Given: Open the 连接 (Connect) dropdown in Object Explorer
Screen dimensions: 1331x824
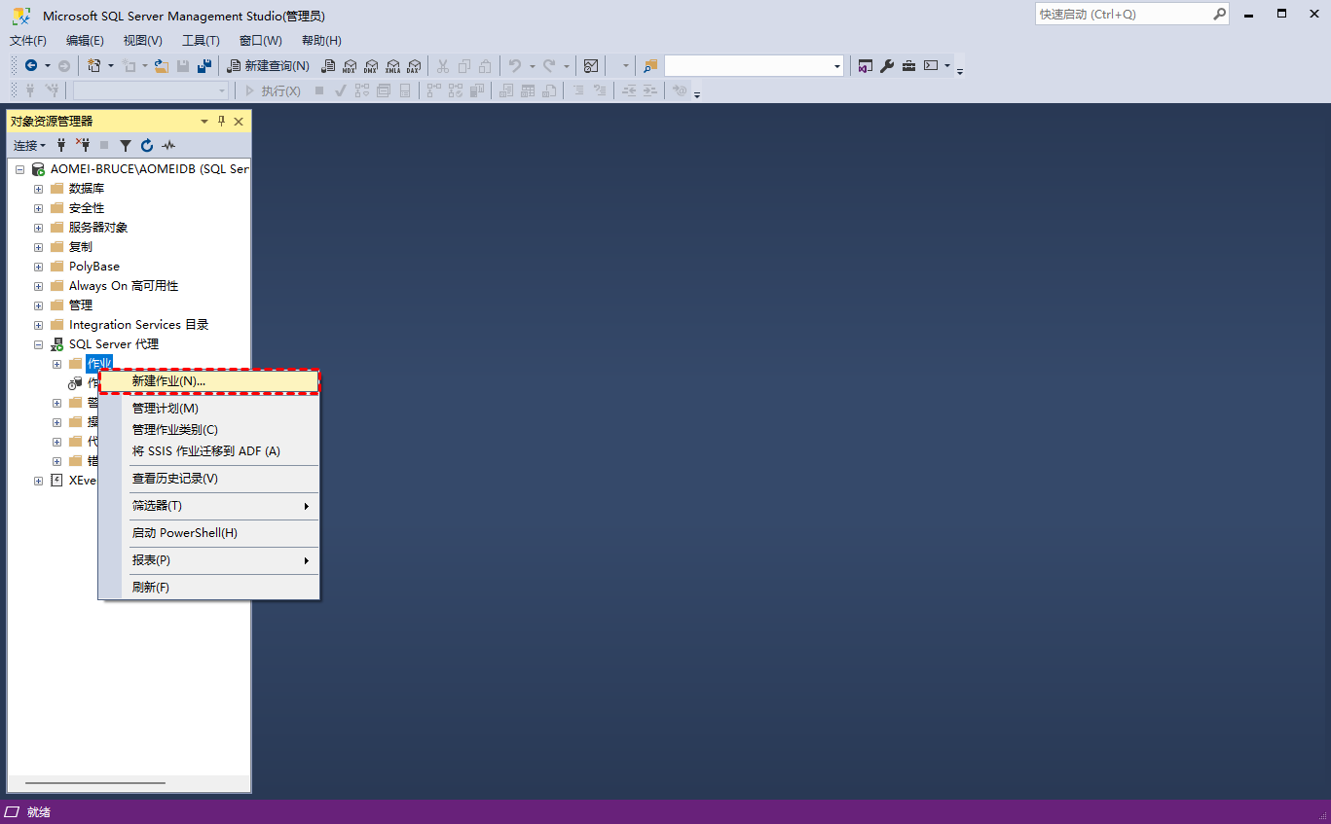Looking at the screenshot, I should pyautogui.click(x=29, y=146).
